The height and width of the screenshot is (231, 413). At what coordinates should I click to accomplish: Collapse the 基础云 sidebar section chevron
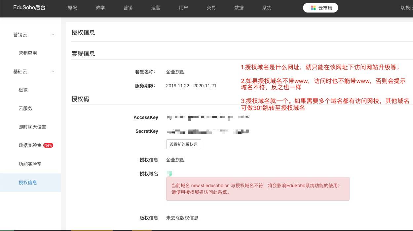click(53, 72)
